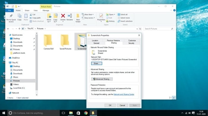This screenshot has width=208, height=116.
Task: Open the Windows Start menu
Action: tap(4, 113)
